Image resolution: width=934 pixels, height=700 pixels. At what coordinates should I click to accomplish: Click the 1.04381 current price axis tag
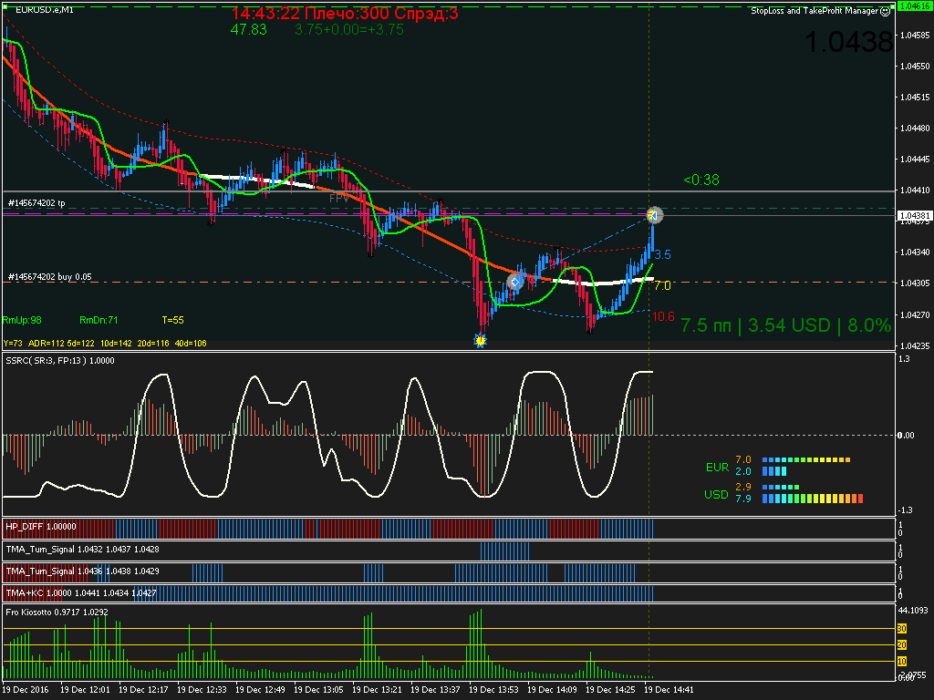[914, 215]
